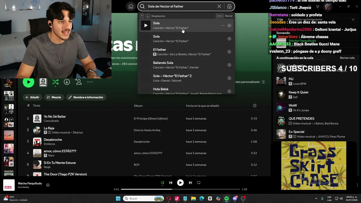Open the Wacha Flequilluda title in the player bar
This screenshot has width=361, height=203.
[30, 183]
